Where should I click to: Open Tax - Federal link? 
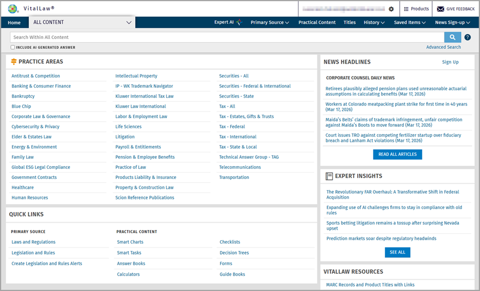pyautogui.click(x=232, y=126)
